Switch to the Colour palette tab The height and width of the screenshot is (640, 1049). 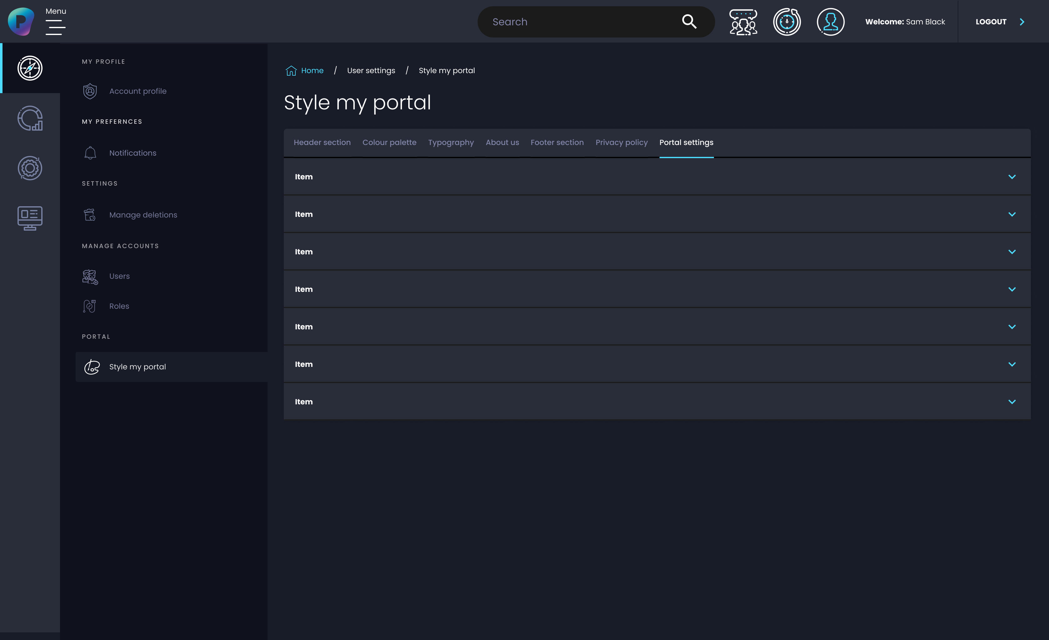click(389, 142)
